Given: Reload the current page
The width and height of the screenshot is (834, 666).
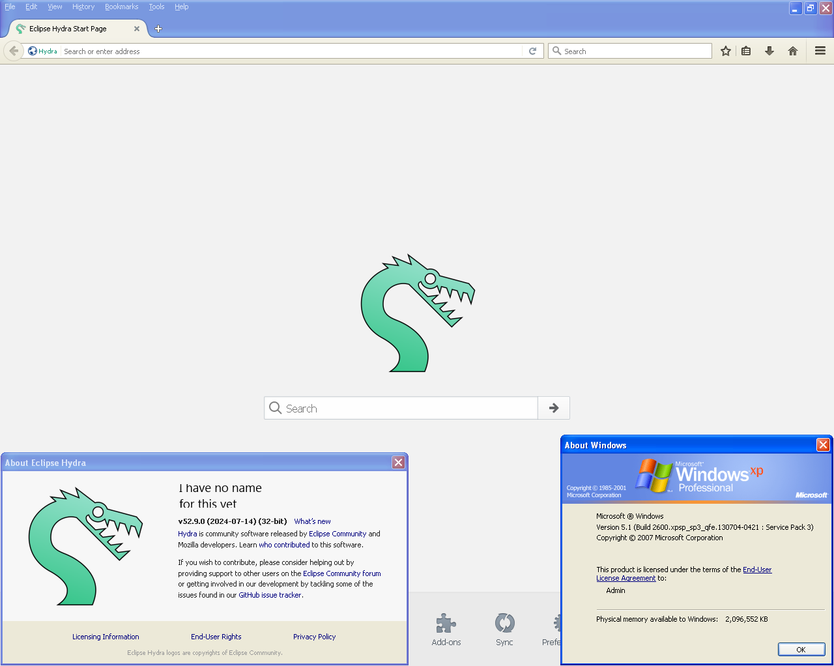Looking at the screenshot, I should click(532, 51).
